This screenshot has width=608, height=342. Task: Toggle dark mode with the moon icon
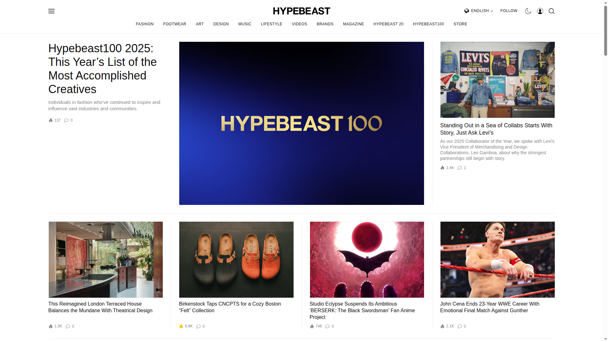pos(528,11)
